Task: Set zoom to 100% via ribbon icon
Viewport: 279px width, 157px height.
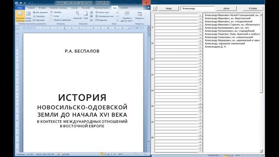Action: click(x=85, y=15)
